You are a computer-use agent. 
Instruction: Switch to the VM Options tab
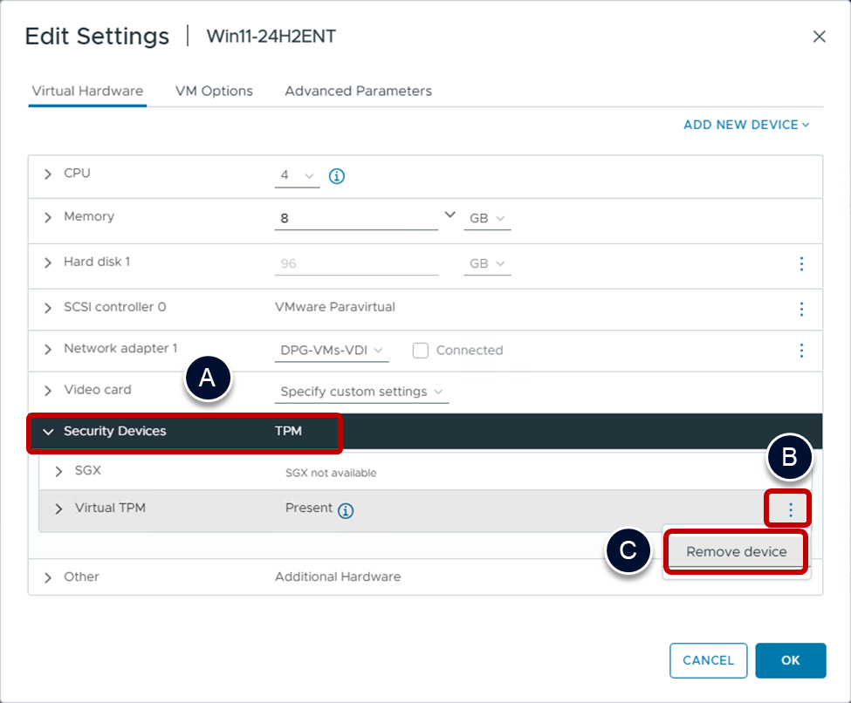214,91
